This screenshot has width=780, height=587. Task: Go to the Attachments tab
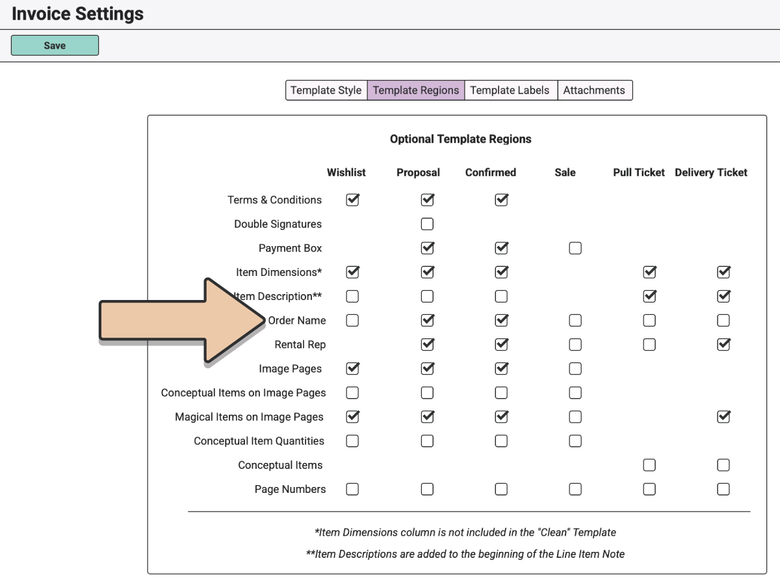point(594,90)
